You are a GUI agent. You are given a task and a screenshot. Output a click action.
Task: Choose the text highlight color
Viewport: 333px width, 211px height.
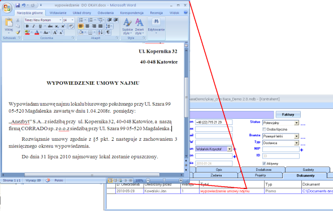pos(27,32)
